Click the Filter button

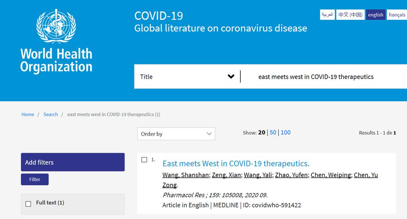click(x=35, y=179)
